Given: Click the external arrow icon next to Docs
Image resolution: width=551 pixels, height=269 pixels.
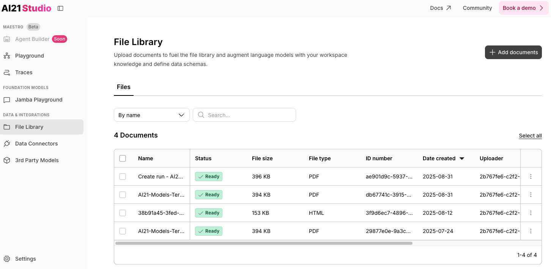Looking at the screenshot, I should coord(449,8).
